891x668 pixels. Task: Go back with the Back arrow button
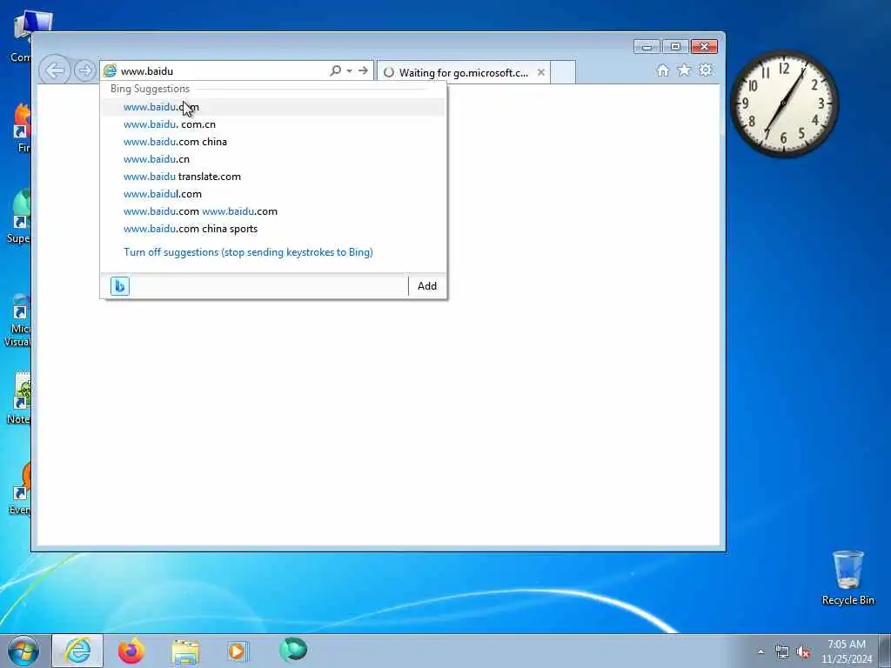point(55,71)
